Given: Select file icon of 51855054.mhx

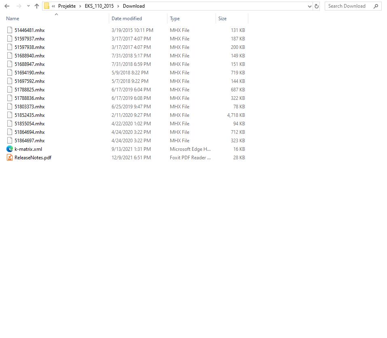Looking at the screenshot, I should pyautogui.click(x=10, y=124).
